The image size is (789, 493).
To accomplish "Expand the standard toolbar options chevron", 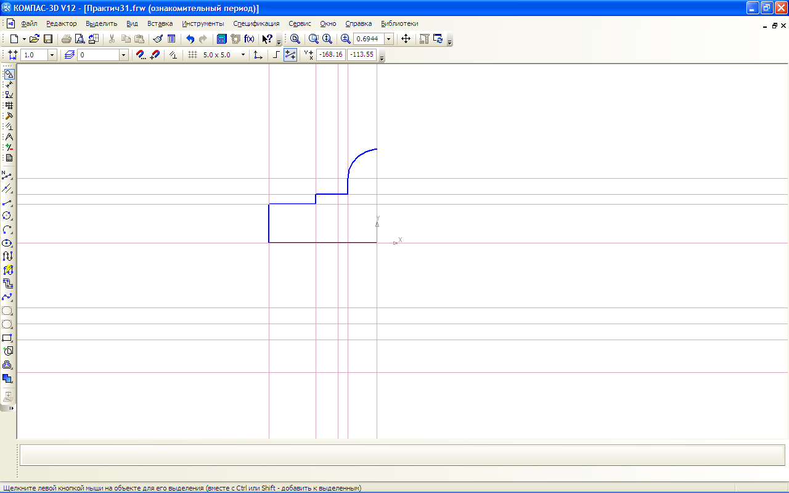I will (x=279, y=41).
